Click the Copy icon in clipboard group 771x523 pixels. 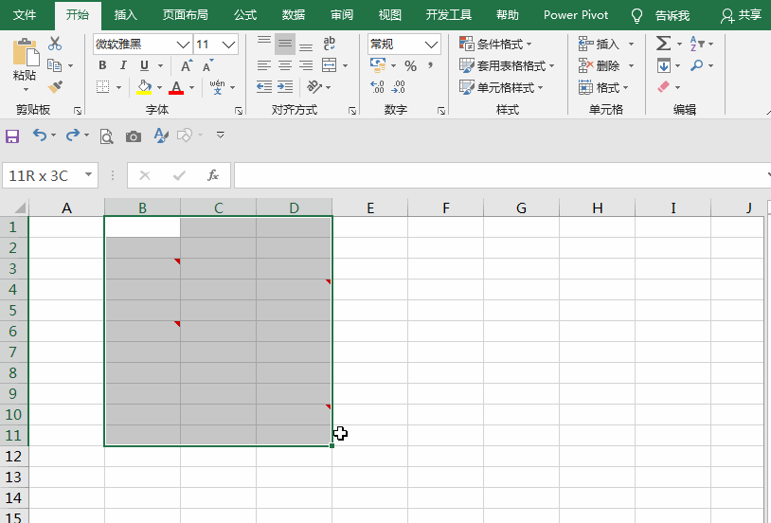coord(54,65)
